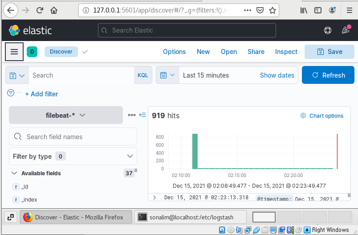Image resolution: width=358 pixels, height=235 pixels.
Task: Click the Elastic logo
Action: pos(30,30)
